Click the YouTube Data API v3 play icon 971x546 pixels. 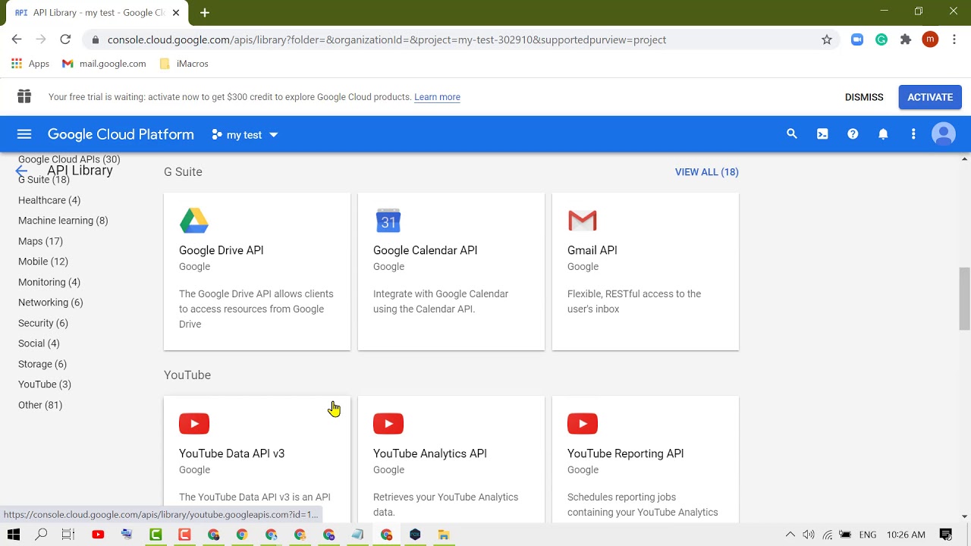pyautogui.click(x=194, y=424)
